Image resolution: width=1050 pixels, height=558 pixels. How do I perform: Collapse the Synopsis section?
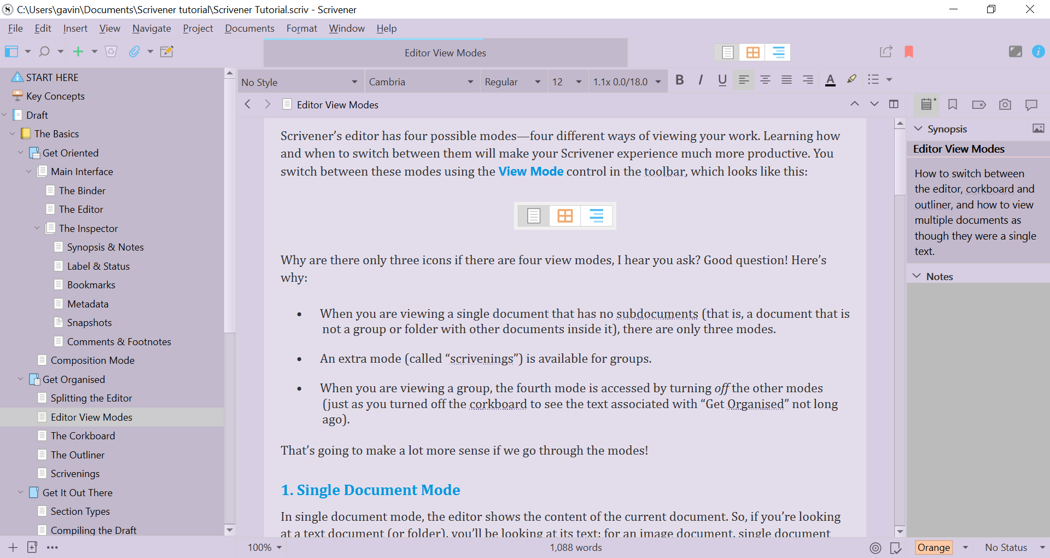tap(918, 129)
